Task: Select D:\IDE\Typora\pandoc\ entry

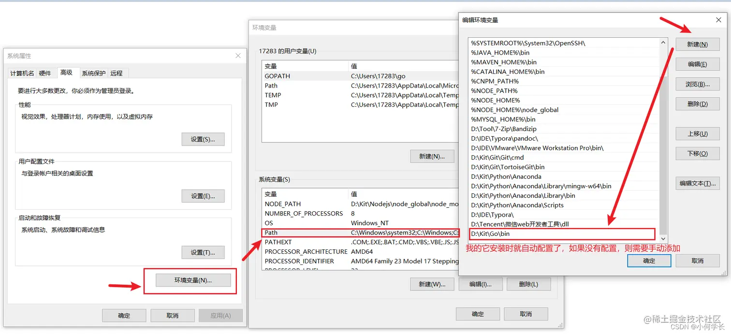Action: (564, 138)
